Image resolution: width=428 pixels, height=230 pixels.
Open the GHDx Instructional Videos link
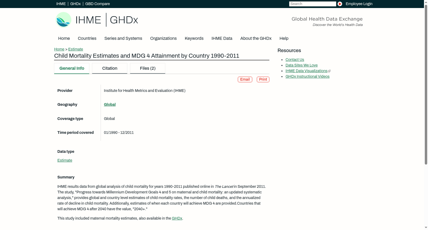[x=307, y=76]
